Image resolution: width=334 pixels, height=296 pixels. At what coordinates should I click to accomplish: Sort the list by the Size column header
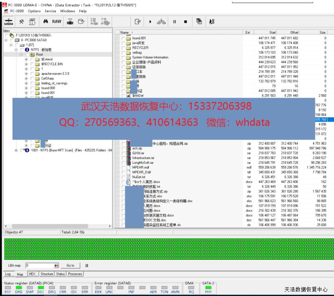[x=322, y=32]
